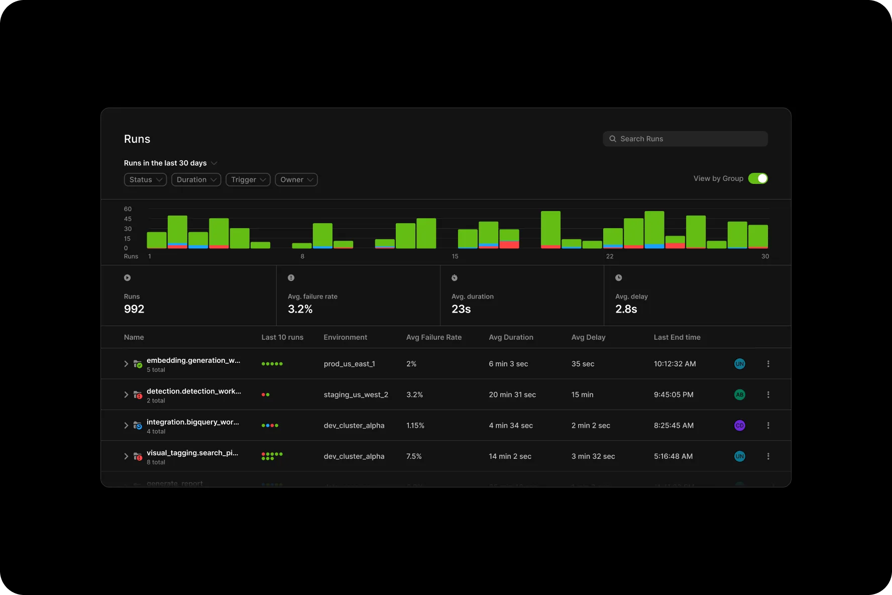Click the UN avatar badge on the embedding.generation row
The height and width of the screenshot is (595, 892).
coord(739,363)
